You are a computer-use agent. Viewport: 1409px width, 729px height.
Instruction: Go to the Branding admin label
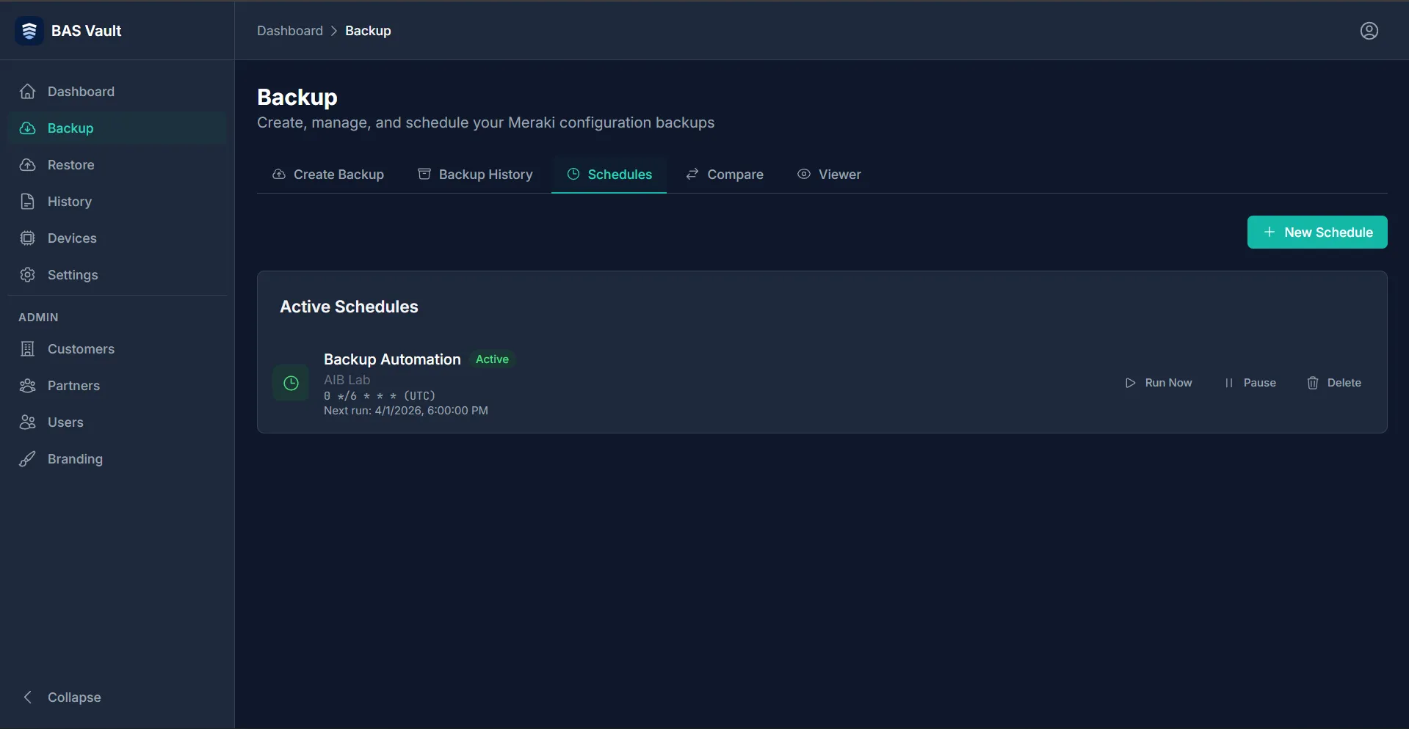[75, 459]
